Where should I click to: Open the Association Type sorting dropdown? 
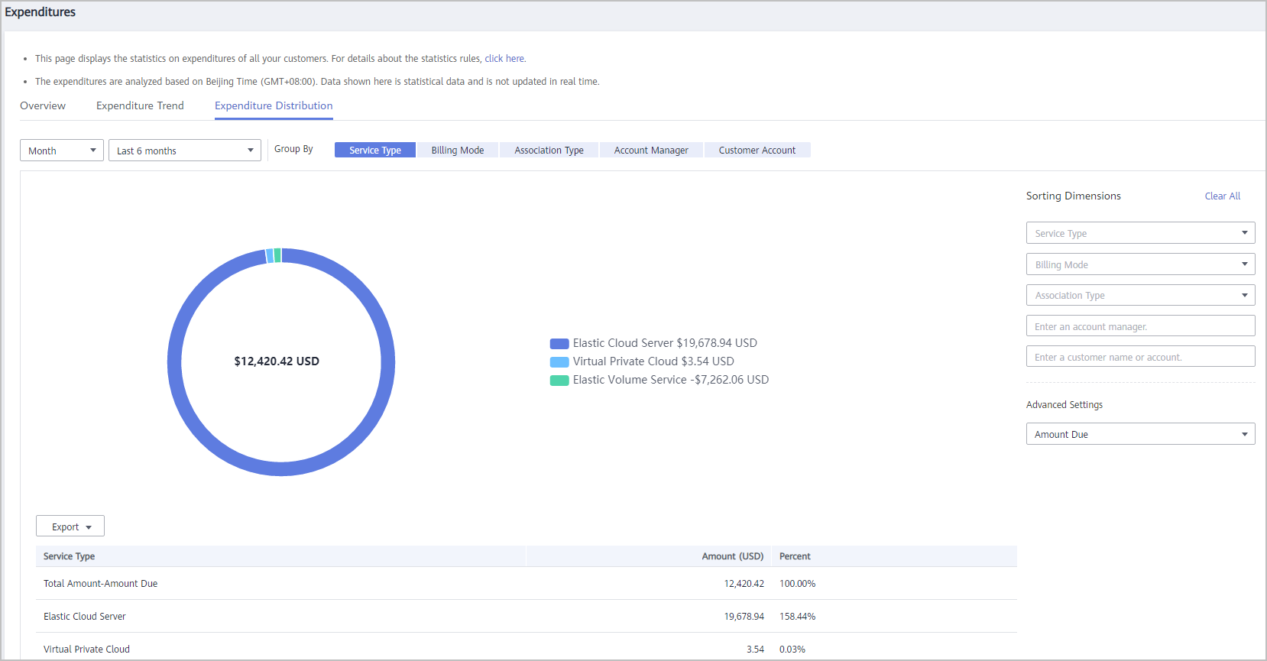[x=1139, y=295]
